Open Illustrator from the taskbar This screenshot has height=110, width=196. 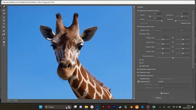103,107
